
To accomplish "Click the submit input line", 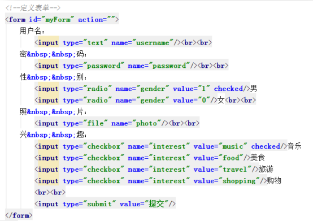I will click(105, 204).
